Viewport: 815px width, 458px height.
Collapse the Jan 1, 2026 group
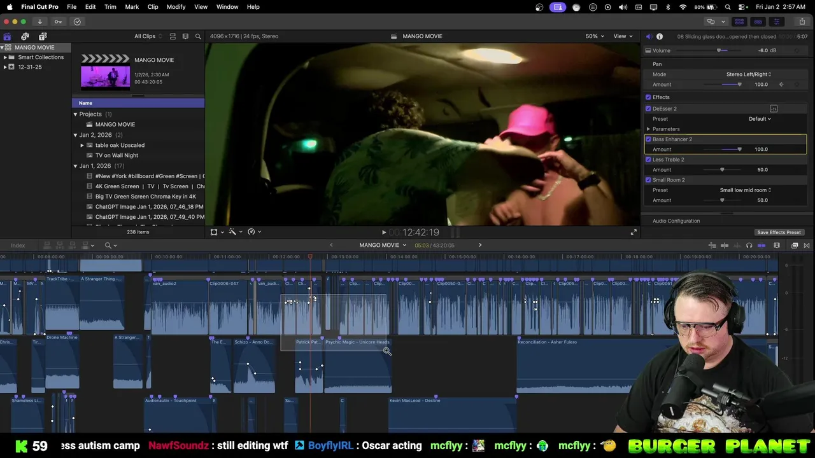pyautogui.click(x=75, y=166)
